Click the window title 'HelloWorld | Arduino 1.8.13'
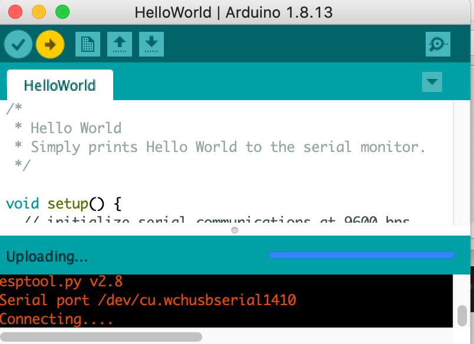The height and width of the screenshot is (344, 474). click(x=233, y=13)
